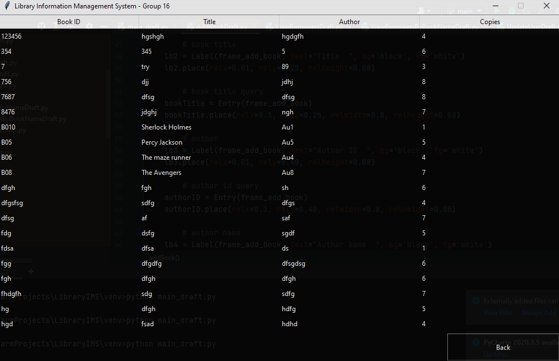Select the Book ID 'dfgsfsg'
Screen dimensions: 559x361
click(x=12, y=203)
